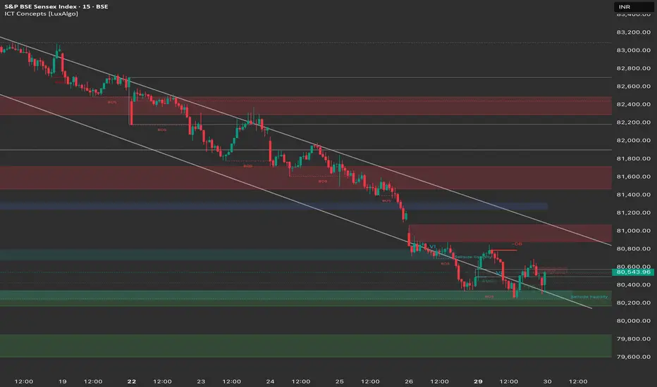The height and width of the screenshot is (387, 657).
Task: Click the Sellside liquidity label at lower right
Action: click(x=589, y=298)
